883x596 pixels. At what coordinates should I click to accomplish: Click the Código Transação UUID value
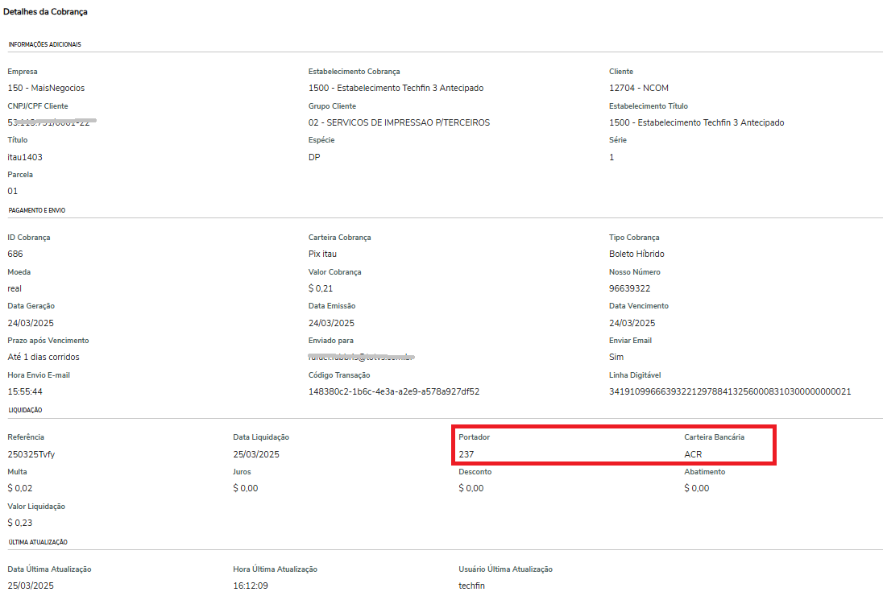click(394, 391)
